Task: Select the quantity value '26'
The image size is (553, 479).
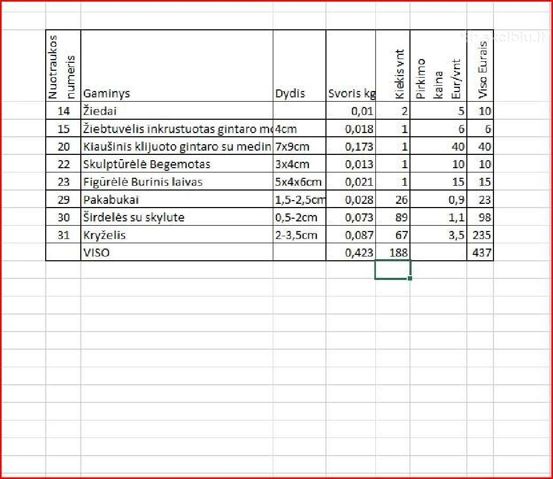Action: [393, 200]
